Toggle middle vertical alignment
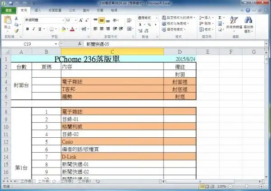This screenshot has height=191, width=271. pyautogui.click(x=102, y=20)
